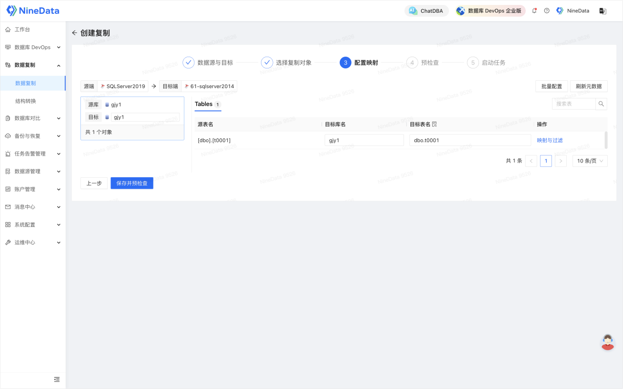This screenshot has height=389, width=623.
Task: Open the customer service avatar chat
Action: point(608,342)
